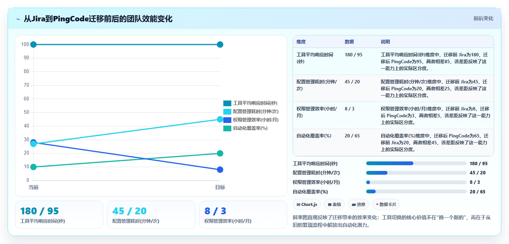Click the footer paragraph starting with 斜率图直观反映
The width and height of the screenshot is (509, 244).
tap(392, 221)
